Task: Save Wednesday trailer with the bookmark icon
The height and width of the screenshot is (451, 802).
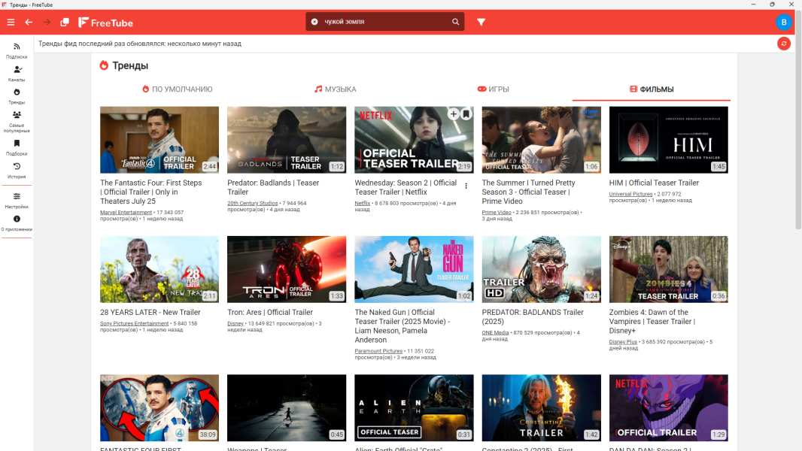Action: point(466,114)
